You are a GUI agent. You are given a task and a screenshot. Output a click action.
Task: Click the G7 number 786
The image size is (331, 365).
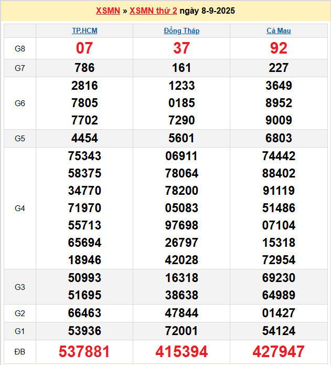(x=84, y=68)
